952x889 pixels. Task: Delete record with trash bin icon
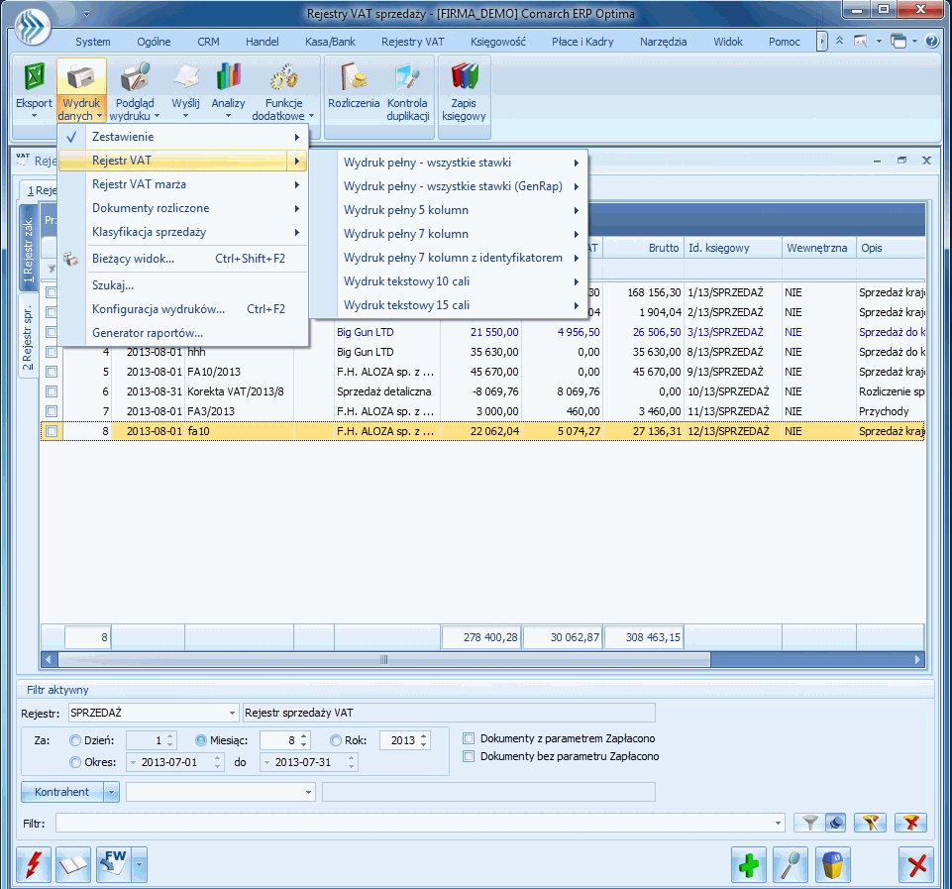tap(832, 864)
